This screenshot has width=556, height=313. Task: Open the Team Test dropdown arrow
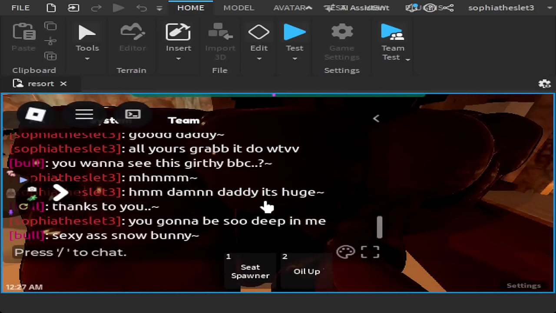407,59
